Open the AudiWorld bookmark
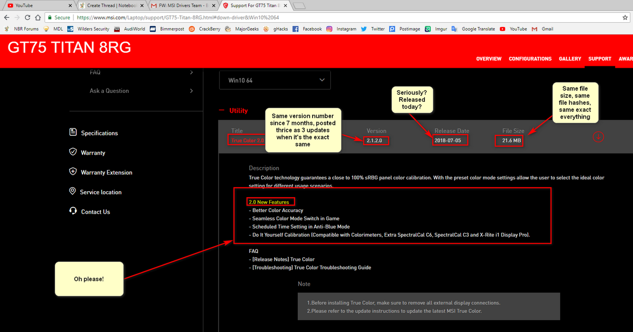This screenshot has height=332, width=633. pyautogui.click(x=130, y=29)
